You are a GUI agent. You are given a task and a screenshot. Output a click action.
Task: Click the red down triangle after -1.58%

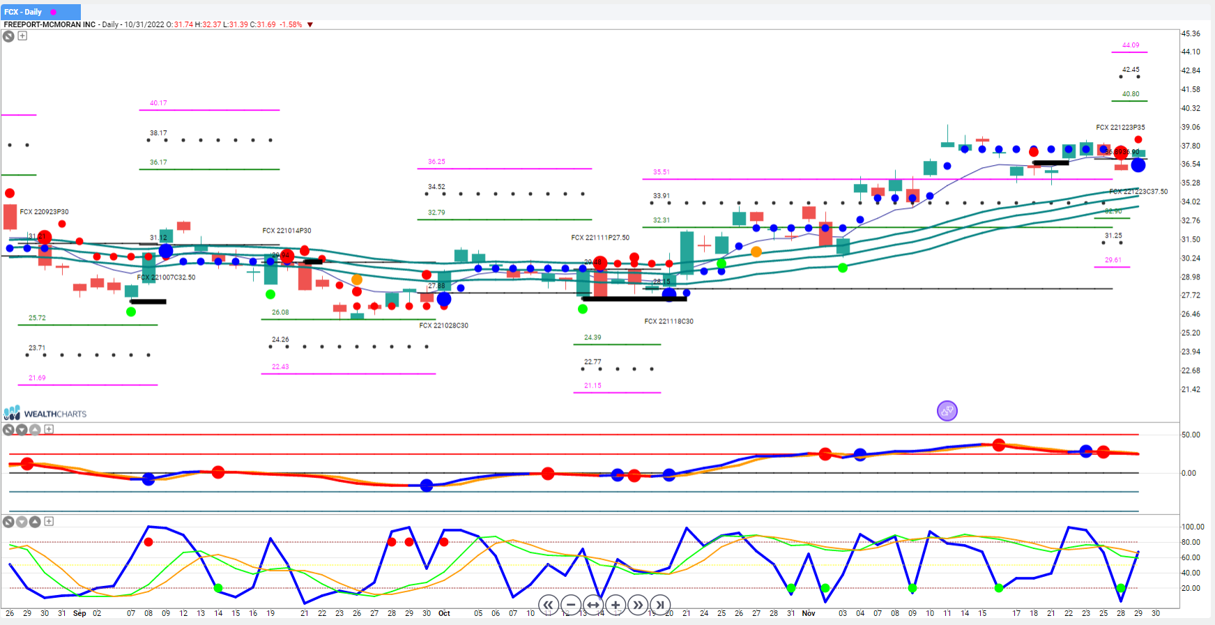[x=310, y=24]
